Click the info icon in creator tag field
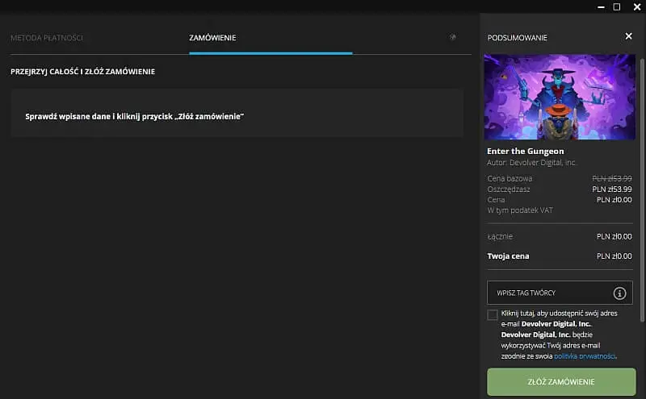The width and height of the screenshot is (646, 399). coord(619,293)
